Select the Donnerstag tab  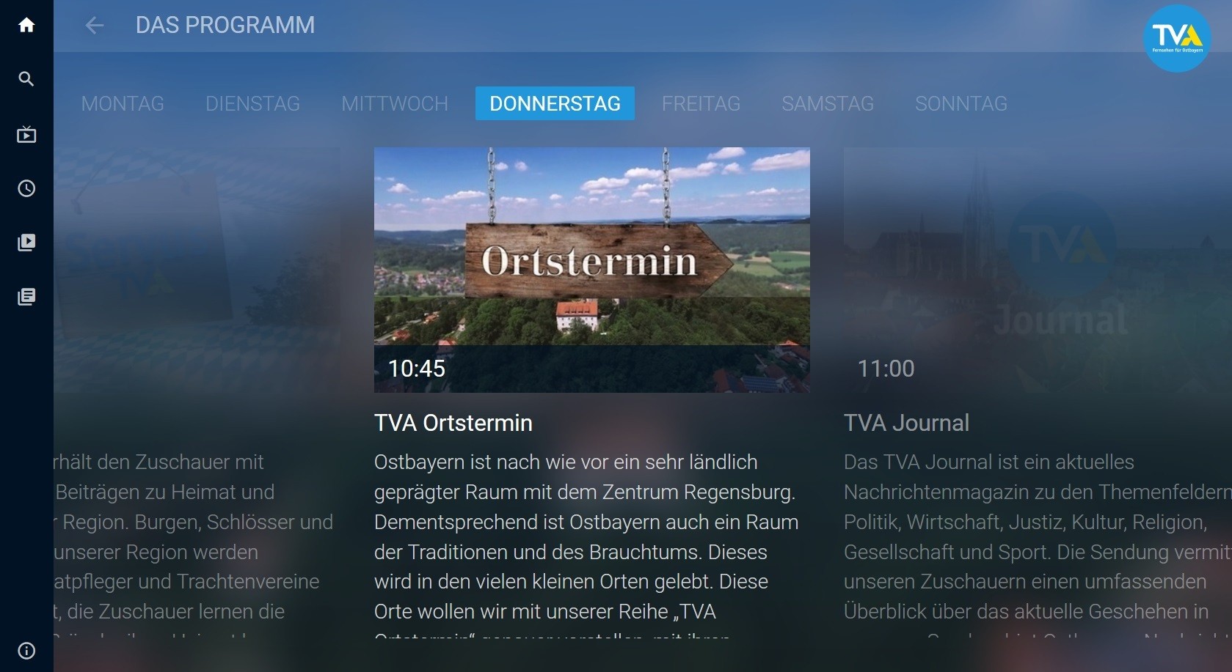click(555, 103)
